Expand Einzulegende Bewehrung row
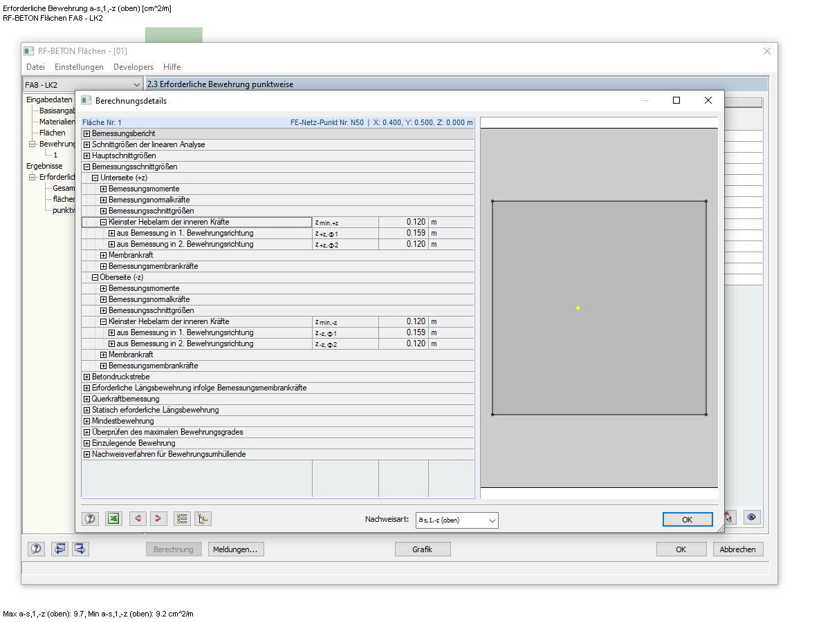830x622 pixels. tap(86, 443)
